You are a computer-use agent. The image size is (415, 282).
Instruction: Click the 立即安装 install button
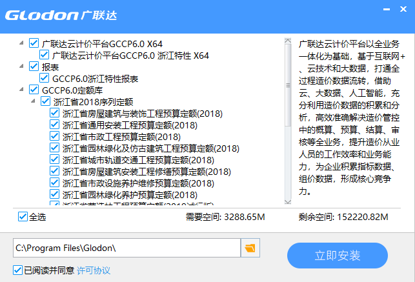pyautogui.click(x=338, y=256)
